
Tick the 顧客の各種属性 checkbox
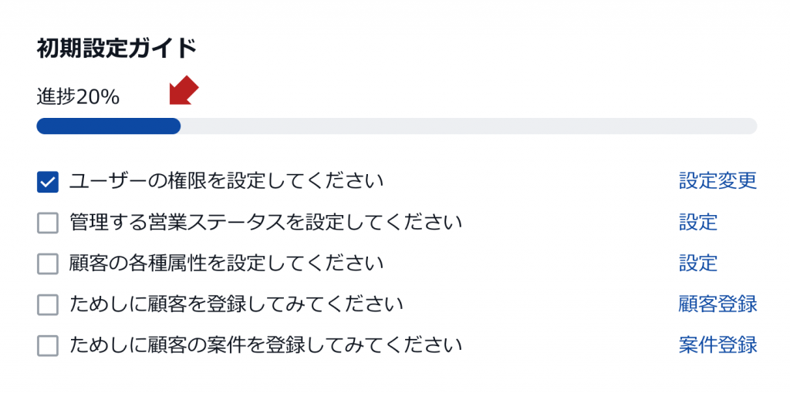(x=47, y=264)
